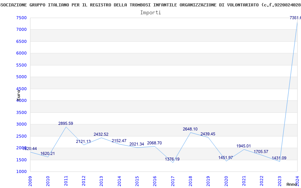This screenshot has height=188, width=301.
Task: Click the x-axis year 2010
Action: 48,181
